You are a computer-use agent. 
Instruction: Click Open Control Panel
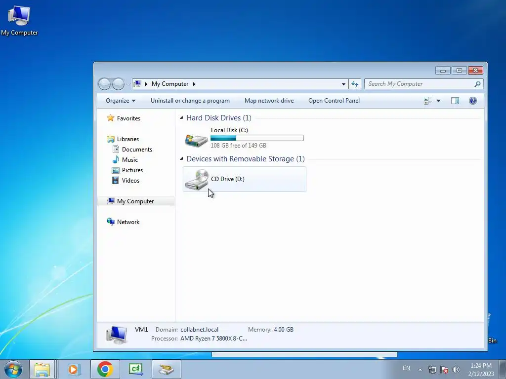coord(334,101)
